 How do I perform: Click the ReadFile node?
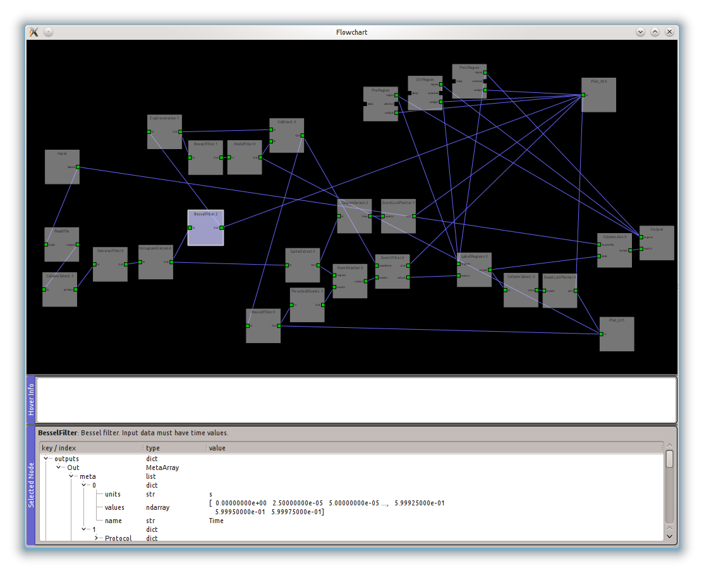tap(61, 250)
